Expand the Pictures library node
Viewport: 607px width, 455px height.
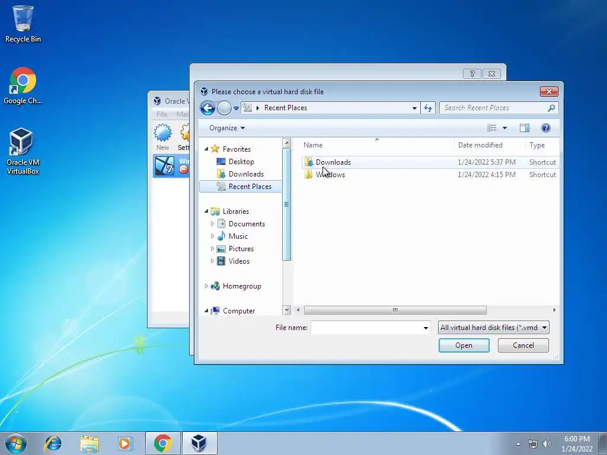click(212, 248)
